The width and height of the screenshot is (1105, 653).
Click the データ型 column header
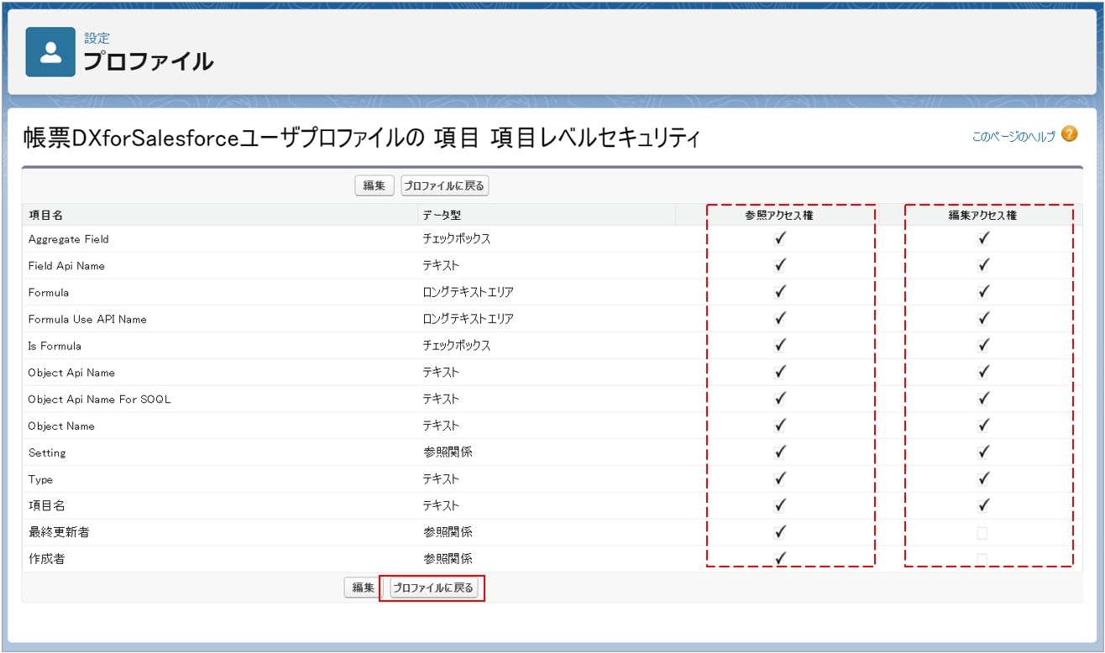(442, 216)
